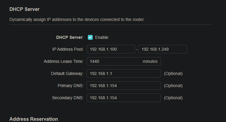The width and height of the screenshot is (226, 122).
Task: Click the IP Address Pool label
Action: point(68,49)
